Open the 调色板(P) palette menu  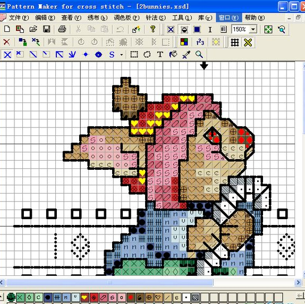click(126, 18)
